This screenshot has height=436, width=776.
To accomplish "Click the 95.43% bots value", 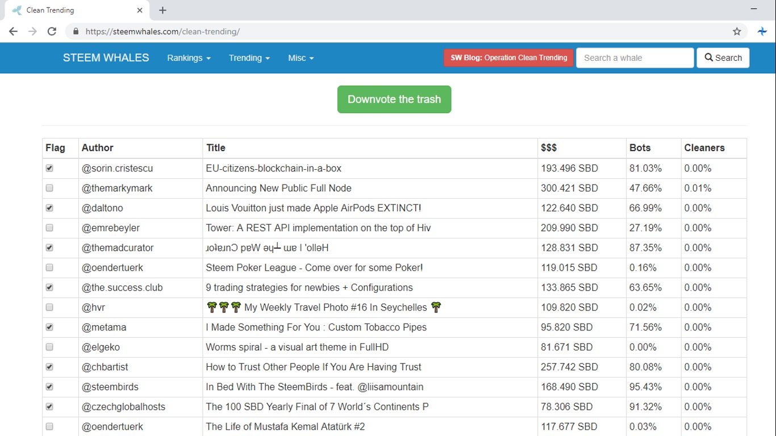I will 645,387.
